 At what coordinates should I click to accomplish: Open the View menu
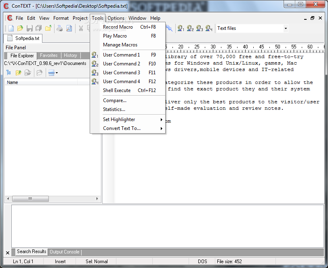44,18
